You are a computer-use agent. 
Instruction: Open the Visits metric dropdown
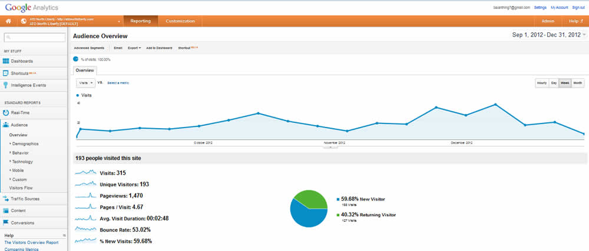click(86, 83)
